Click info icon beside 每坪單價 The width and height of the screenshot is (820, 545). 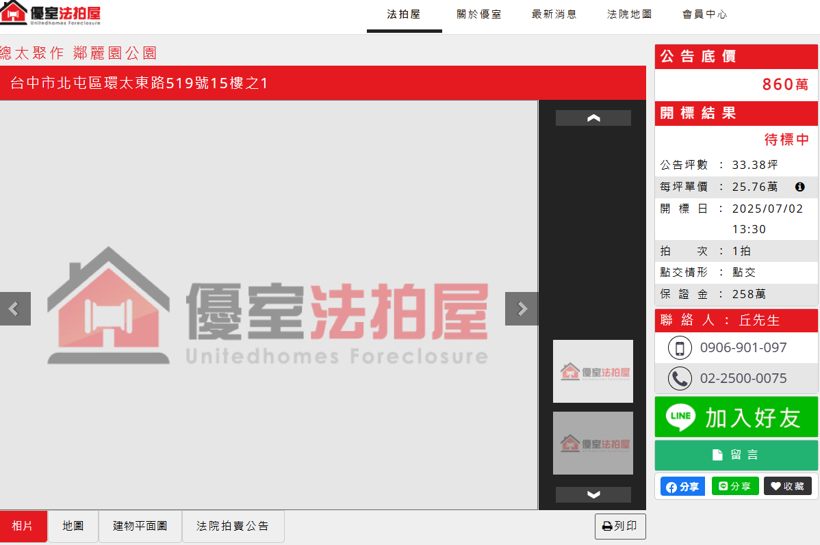[x=799, y=187]
